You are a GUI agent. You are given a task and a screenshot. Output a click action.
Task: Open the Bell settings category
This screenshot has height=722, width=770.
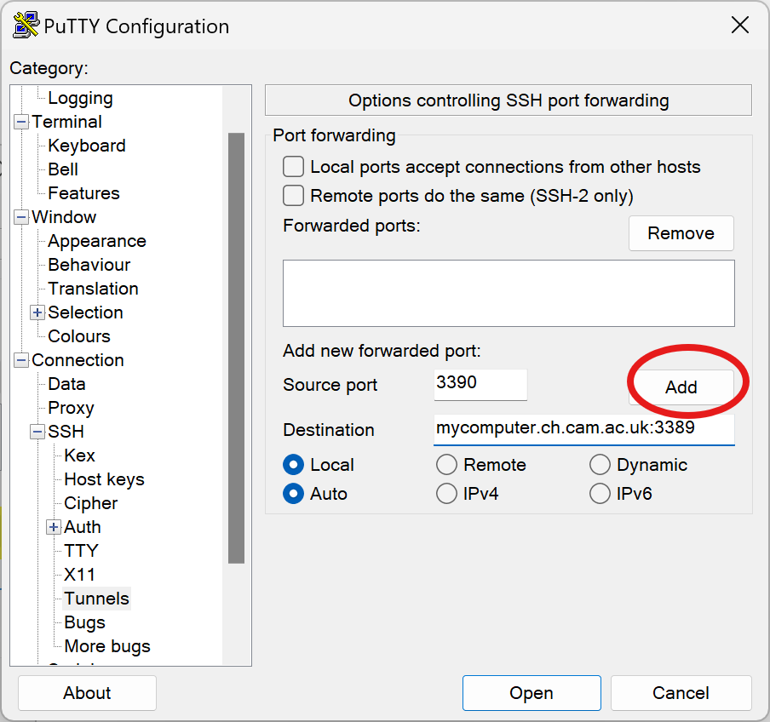pos(63,169)
